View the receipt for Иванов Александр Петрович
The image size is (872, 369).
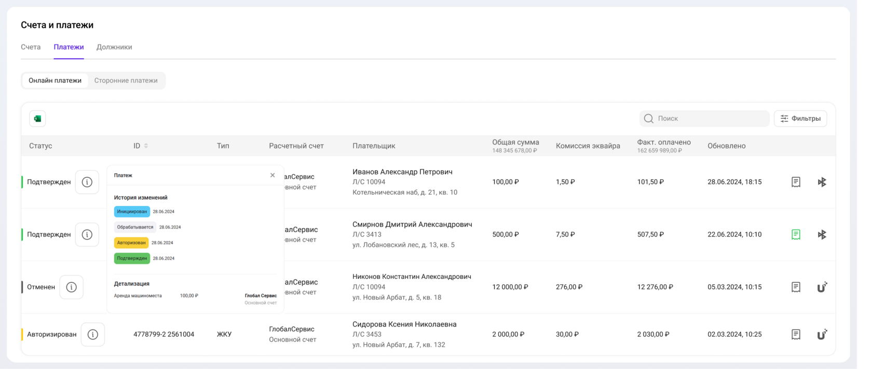[796, 182]
